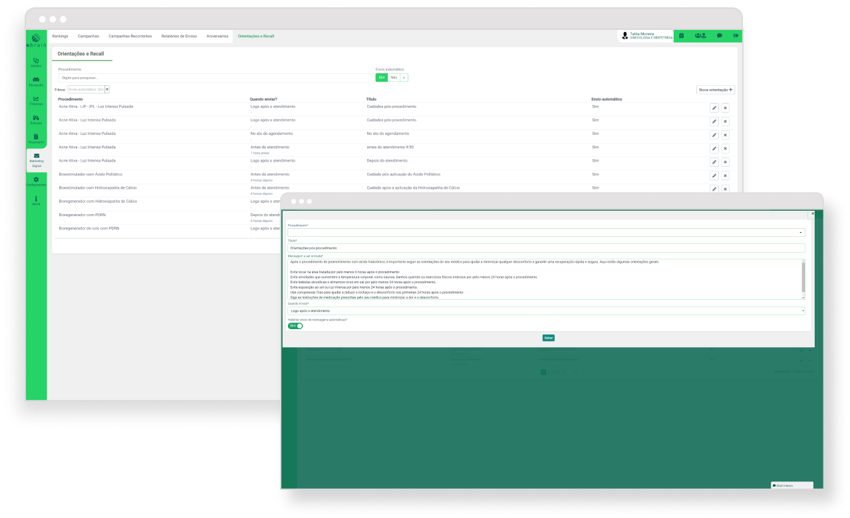
Task: Expand the Procedimento dropdown in the form
Action: [800, 233]
